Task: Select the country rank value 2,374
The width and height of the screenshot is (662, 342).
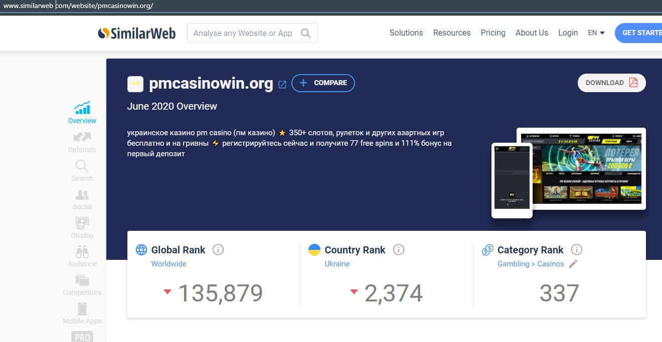Action: (394, 293)
